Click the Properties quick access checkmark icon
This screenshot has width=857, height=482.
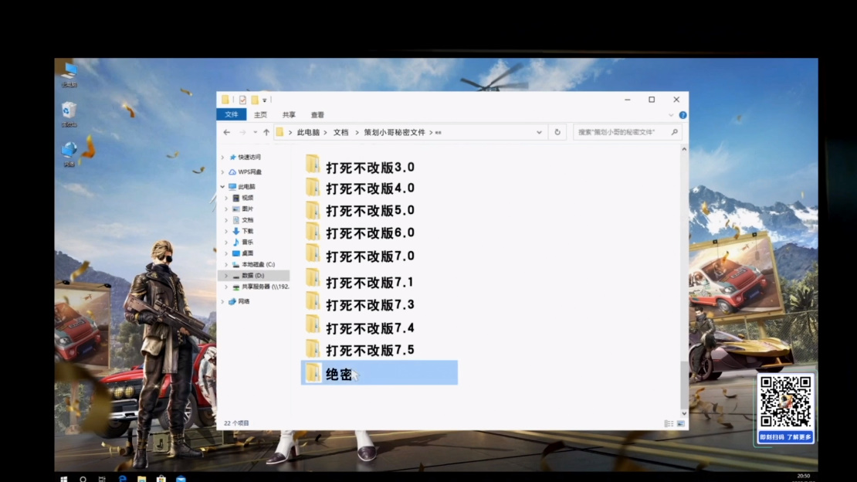point(242,100)
